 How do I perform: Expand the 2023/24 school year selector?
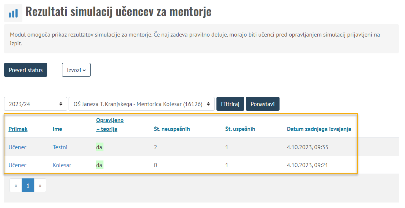pyautogui.click(x=36, y=104)
